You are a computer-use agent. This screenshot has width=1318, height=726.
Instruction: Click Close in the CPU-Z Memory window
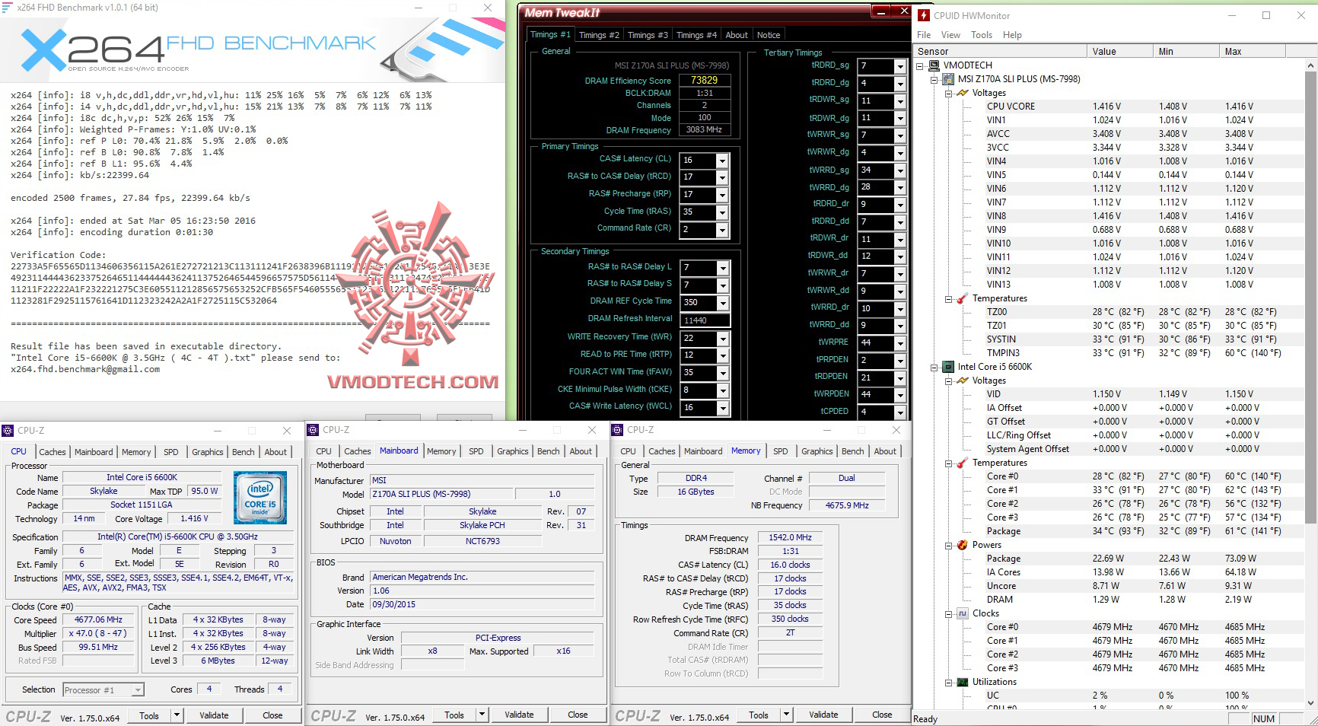pyautogui.click(x=882, y=715)
